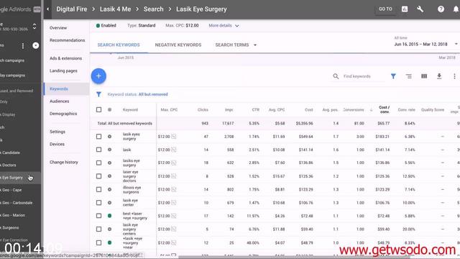
Task: Switch to the Search Keywords tab
Action: 119,45
